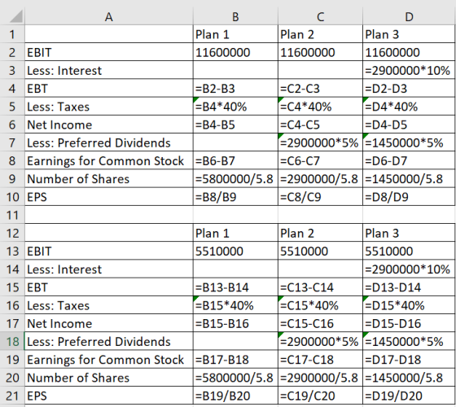
Task: Click cell C15 formula =C13-C14
Action: click(320, 287)
